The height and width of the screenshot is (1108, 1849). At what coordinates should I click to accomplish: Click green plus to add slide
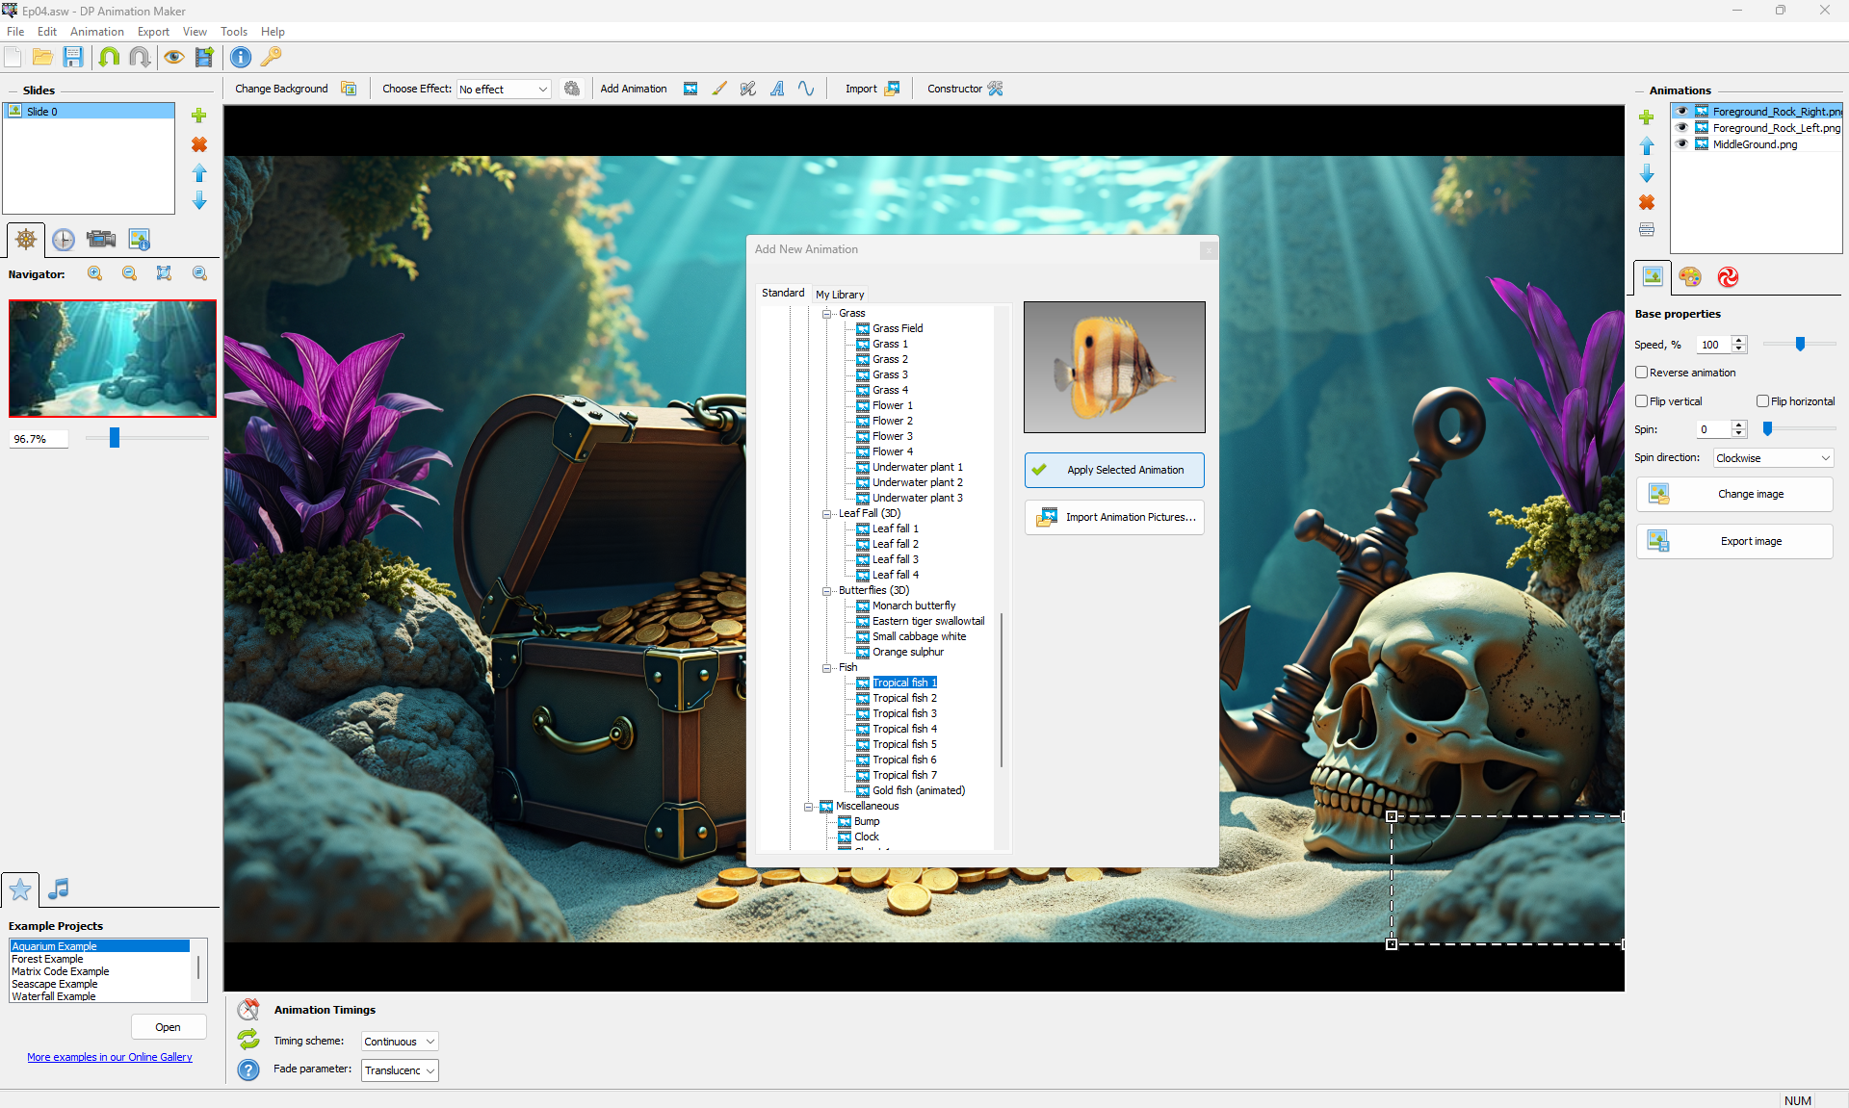tap(199, 116)
